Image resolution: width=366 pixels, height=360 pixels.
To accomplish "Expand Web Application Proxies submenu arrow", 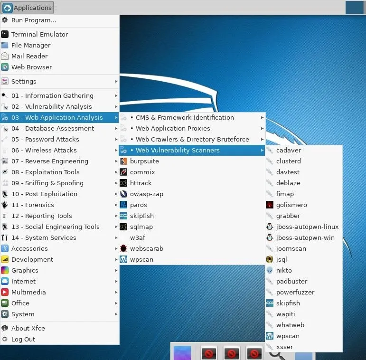I will 262,128.
